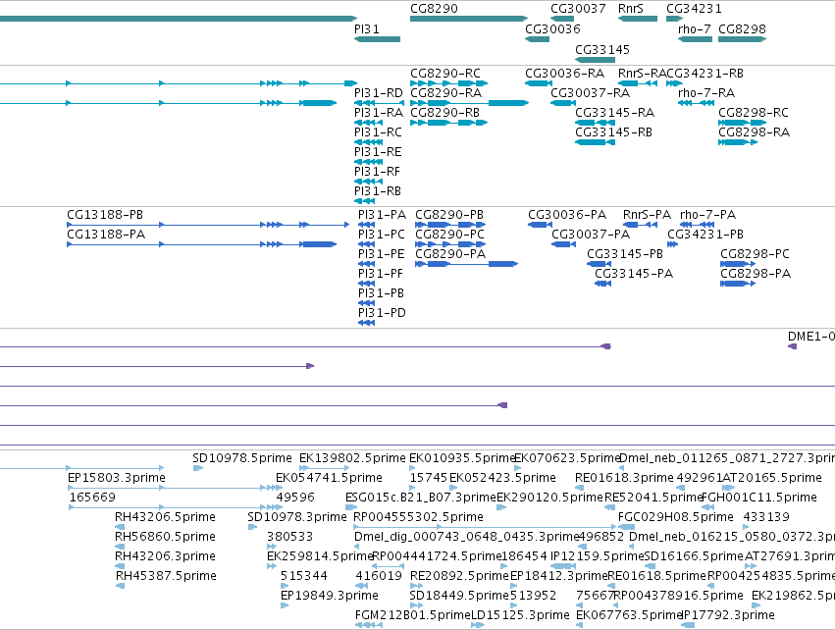835x630 pixels.
Task: Click the RH56860.5prime EST feature
Action: [120, 547]
